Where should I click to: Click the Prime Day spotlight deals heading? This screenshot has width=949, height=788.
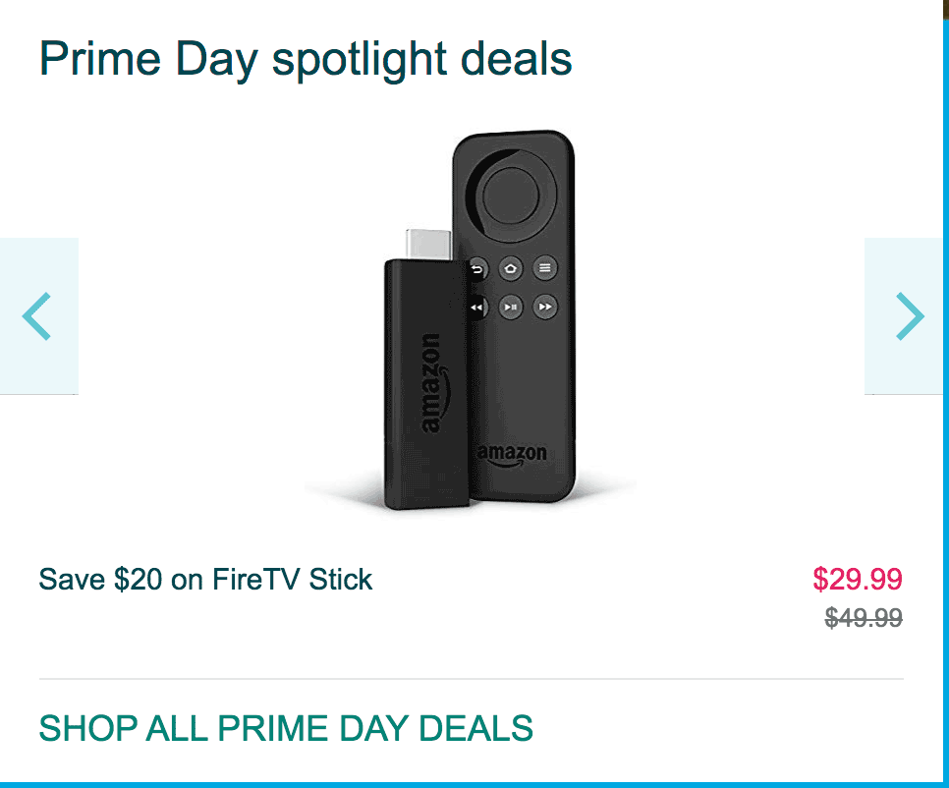(x=306, y=60)
